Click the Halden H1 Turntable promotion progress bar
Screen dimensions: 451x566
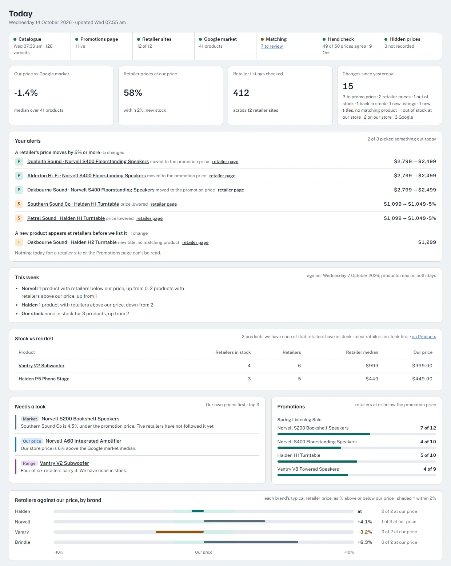(356, 462)
